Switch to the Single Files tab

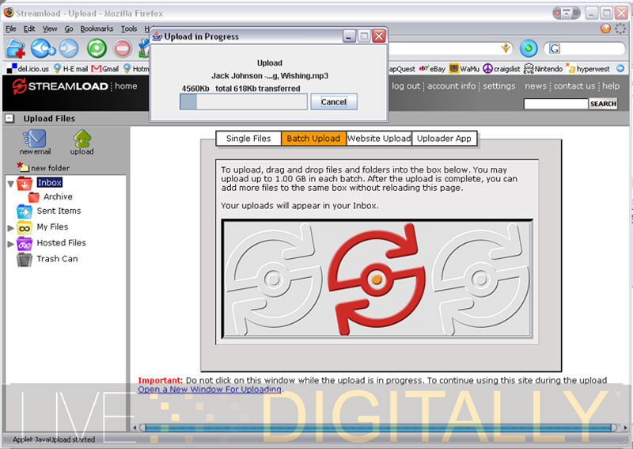(248, 139)
